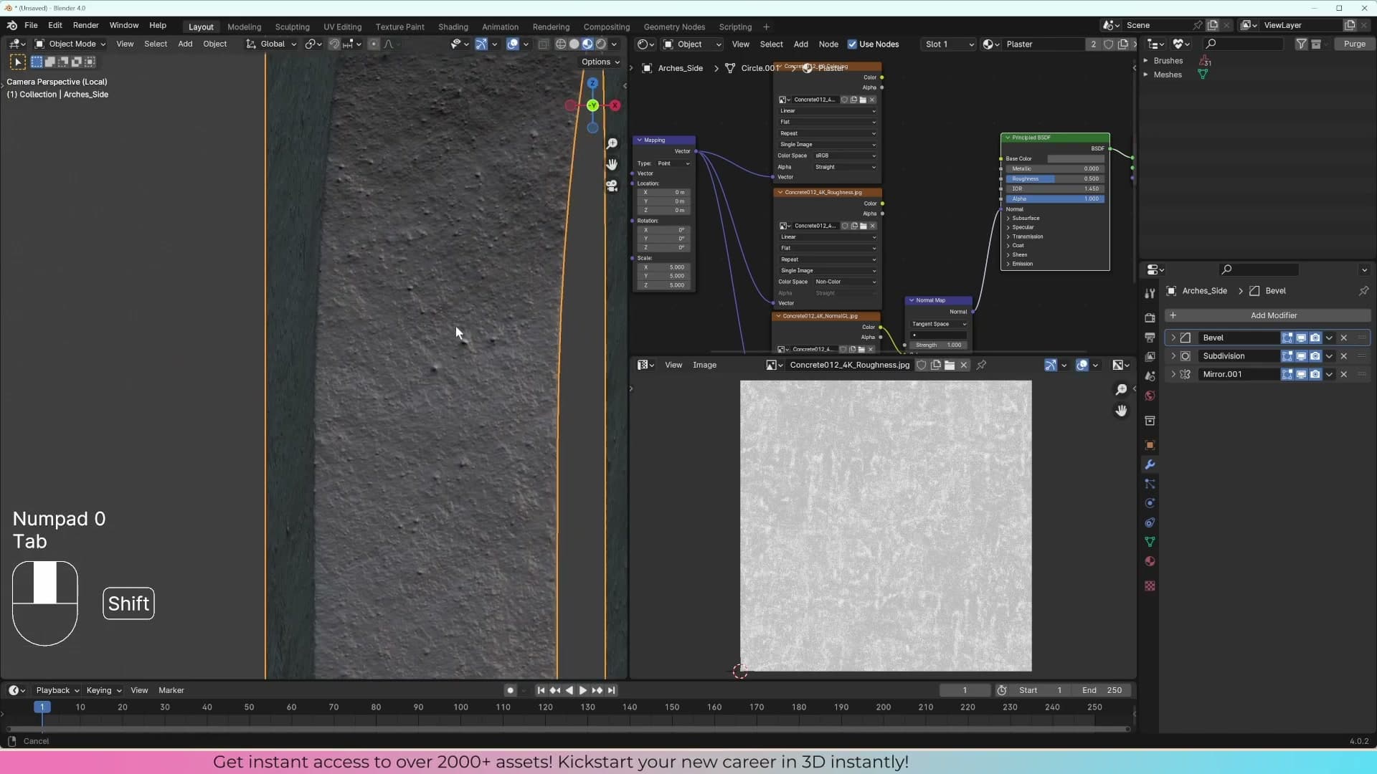Open the Material properties tab
1377x774 pixels.
pyautogui.click(x=1150, y=561)
